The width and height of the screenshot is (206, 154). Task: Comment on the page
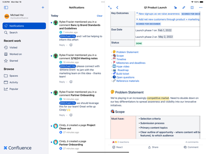coord(191,147)
